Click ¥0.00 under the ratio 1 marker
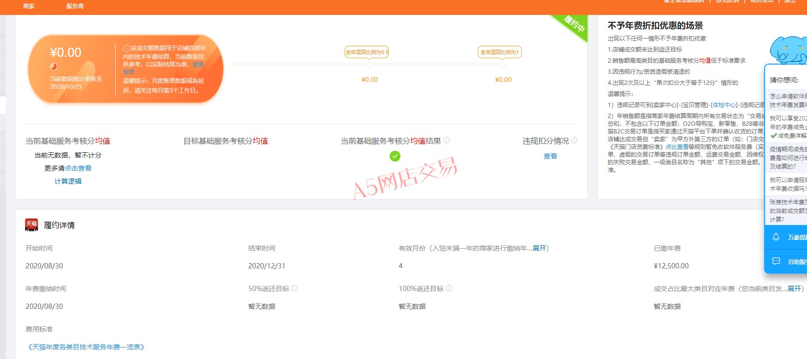Image resolution: width=807 pixels, height=359 pixels. click(x=503, y=80)
